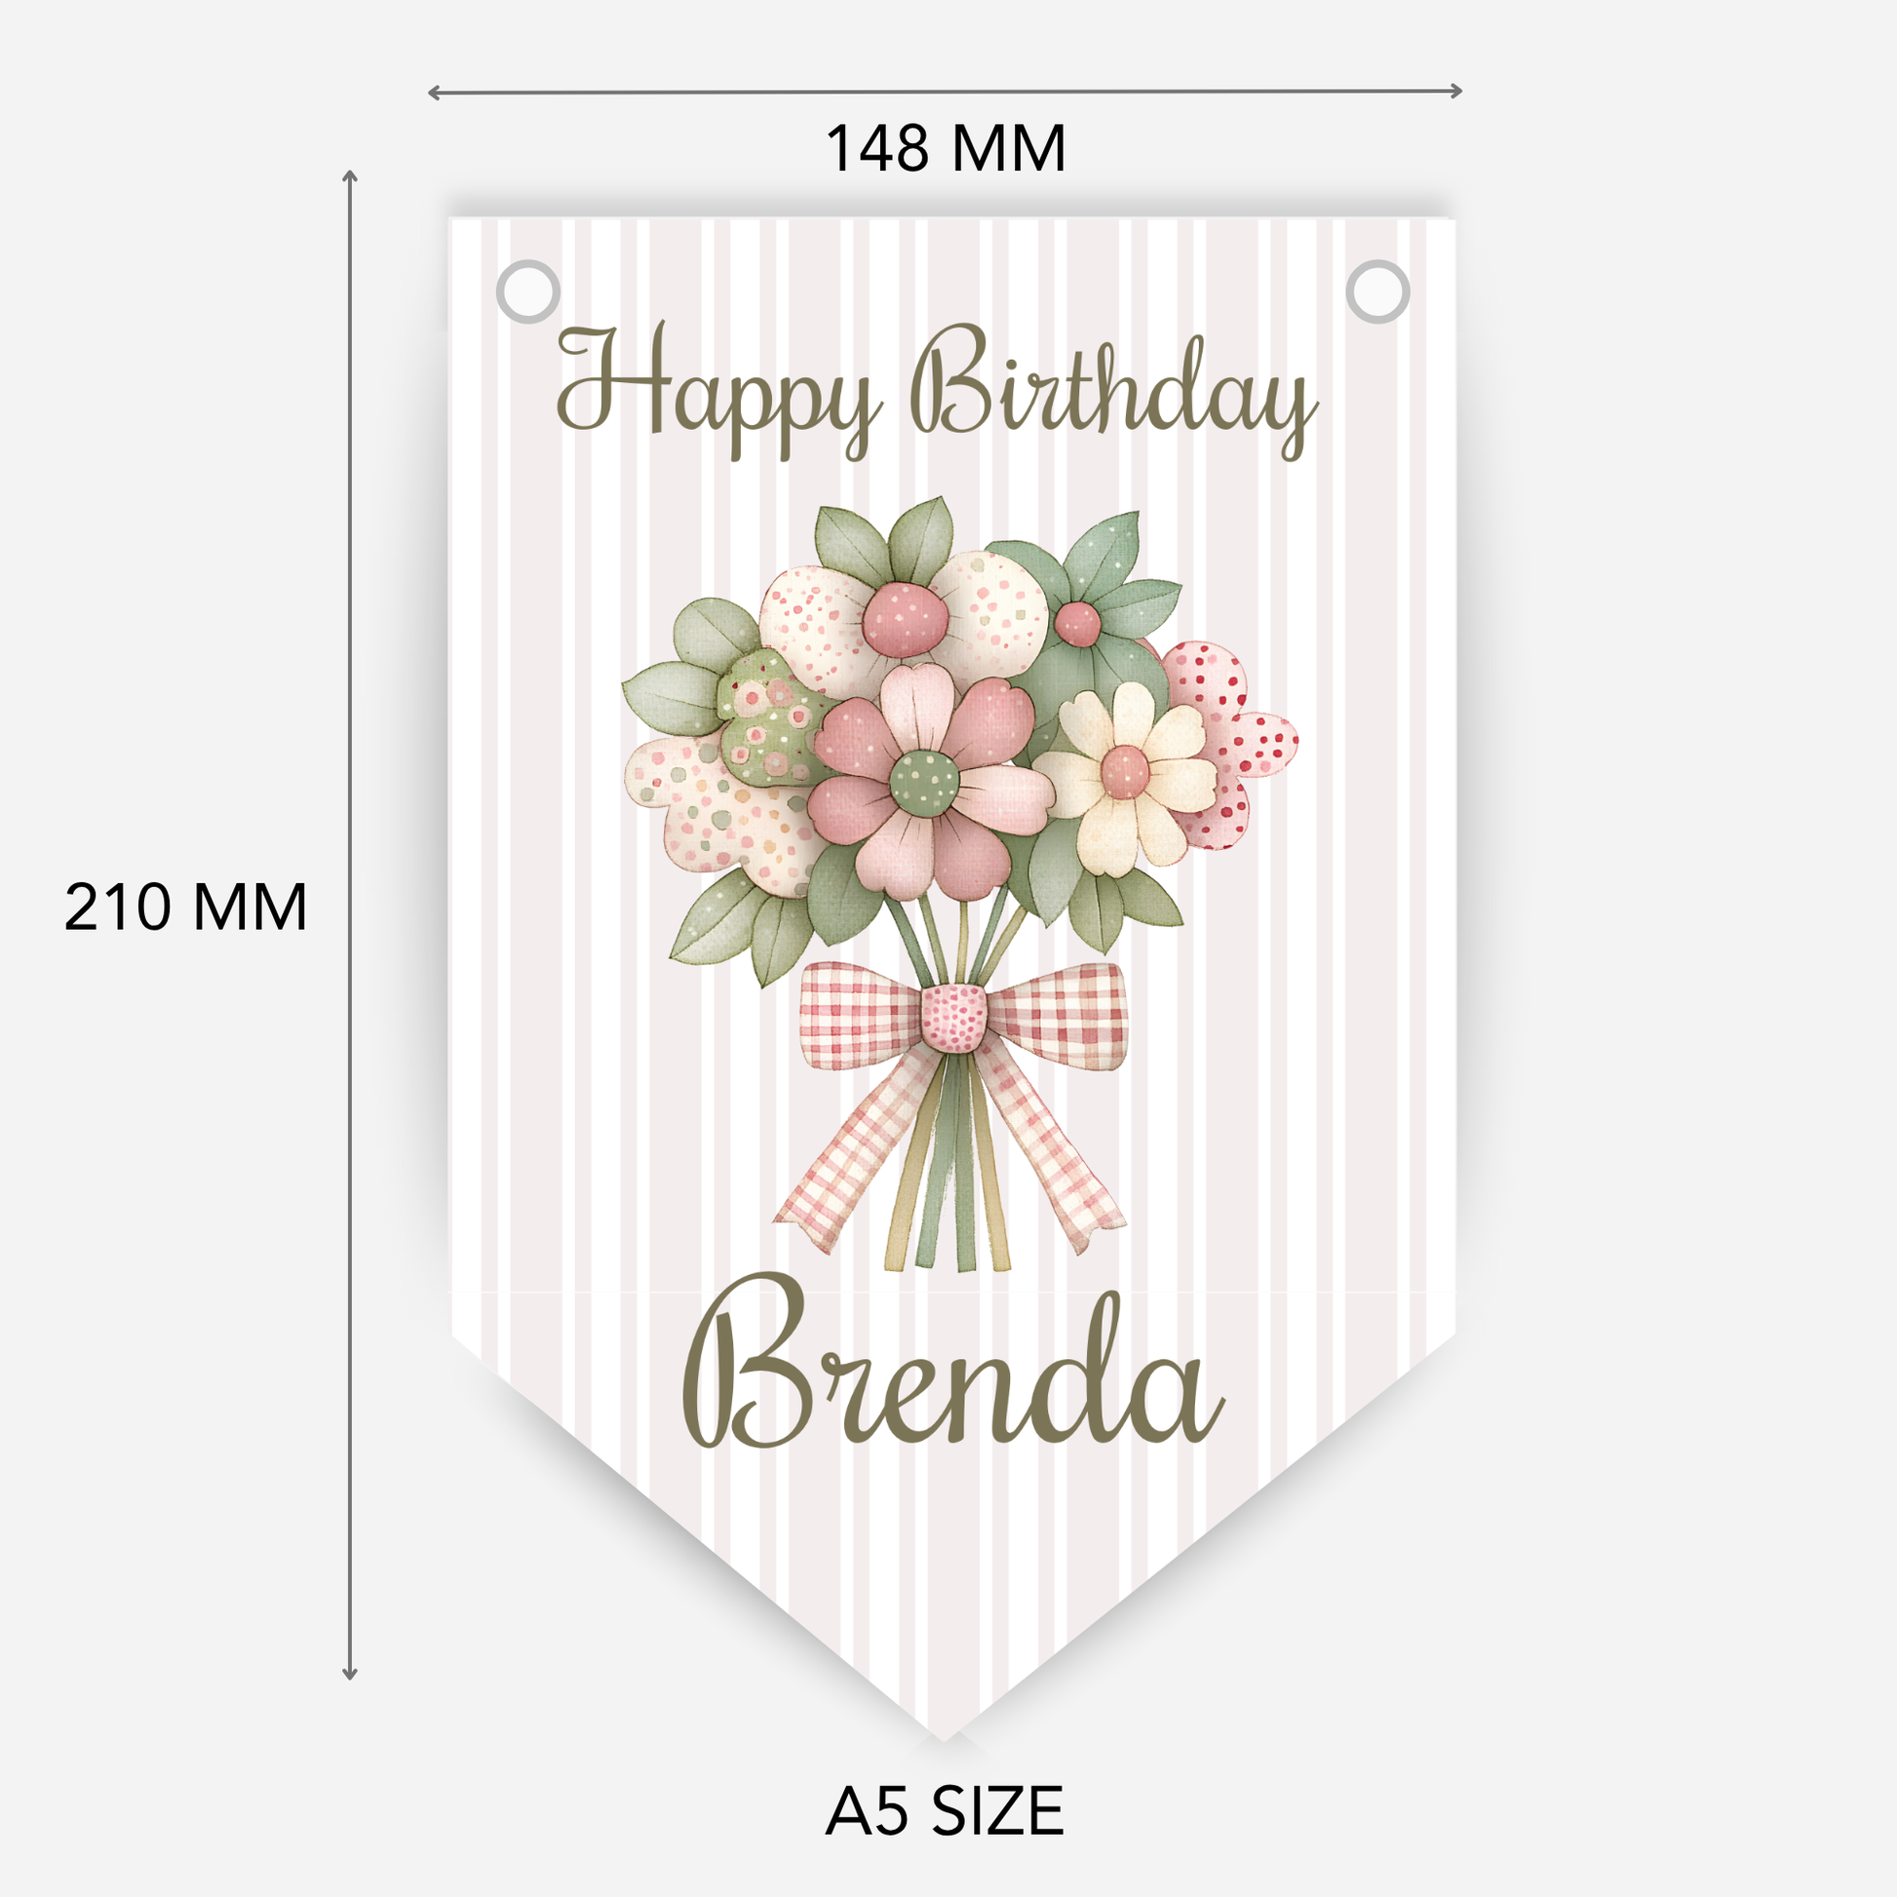Viewport: 1897px width, 1897px height.
Task: Click the right grommet hole on banner
Action: pos(1377,291)
